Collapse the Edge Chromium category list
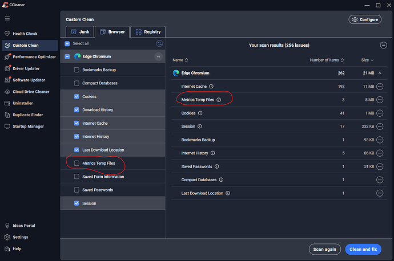This screenshot has width=394, height=261. pyautogui.click(x=158, y=56)
